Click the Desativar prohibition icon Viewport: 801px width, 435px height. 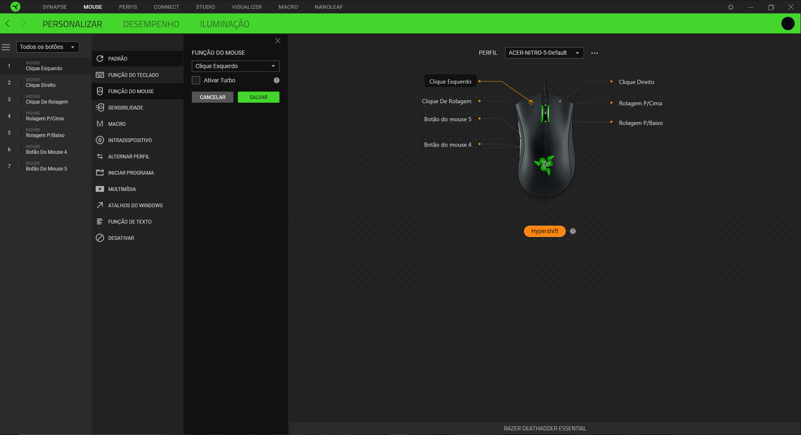(100, 238)
